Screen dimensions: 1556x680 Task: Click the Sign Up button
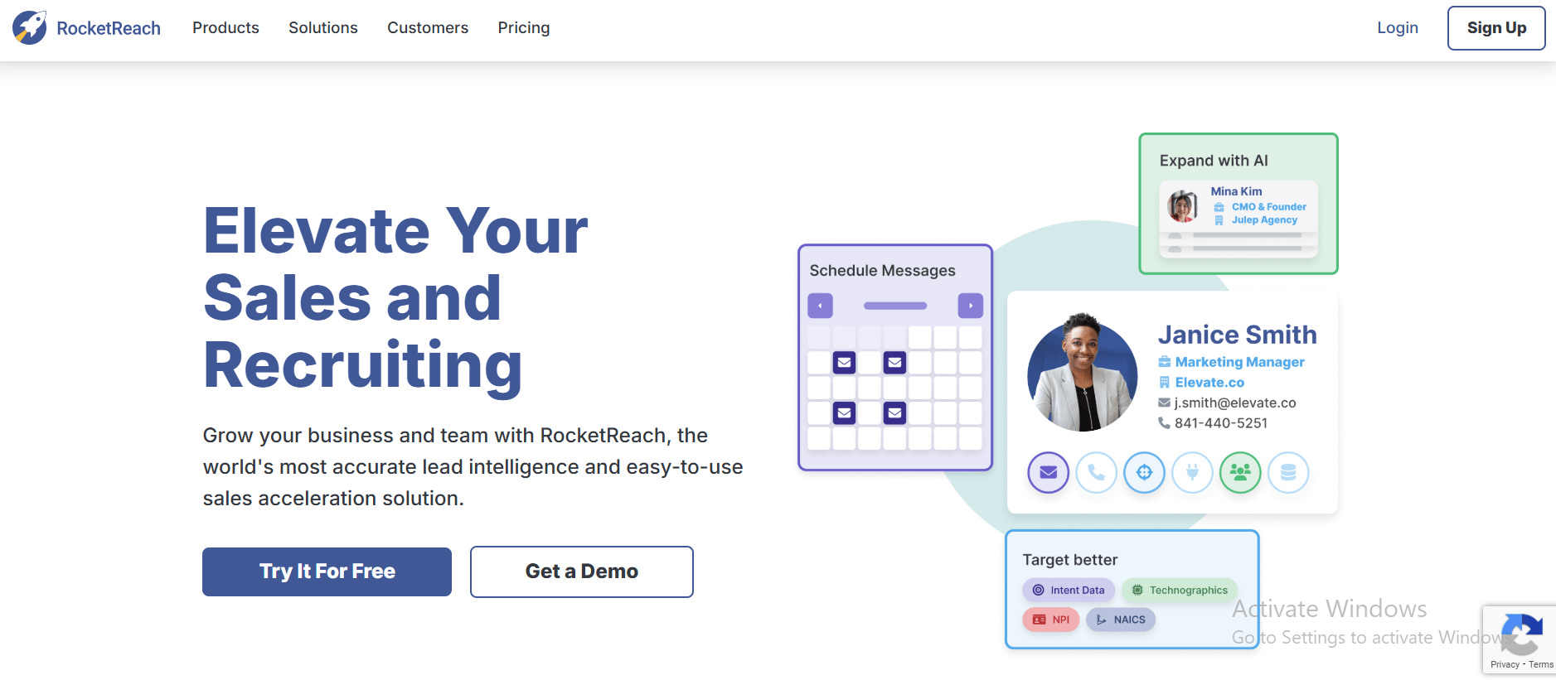[1496, 28]
